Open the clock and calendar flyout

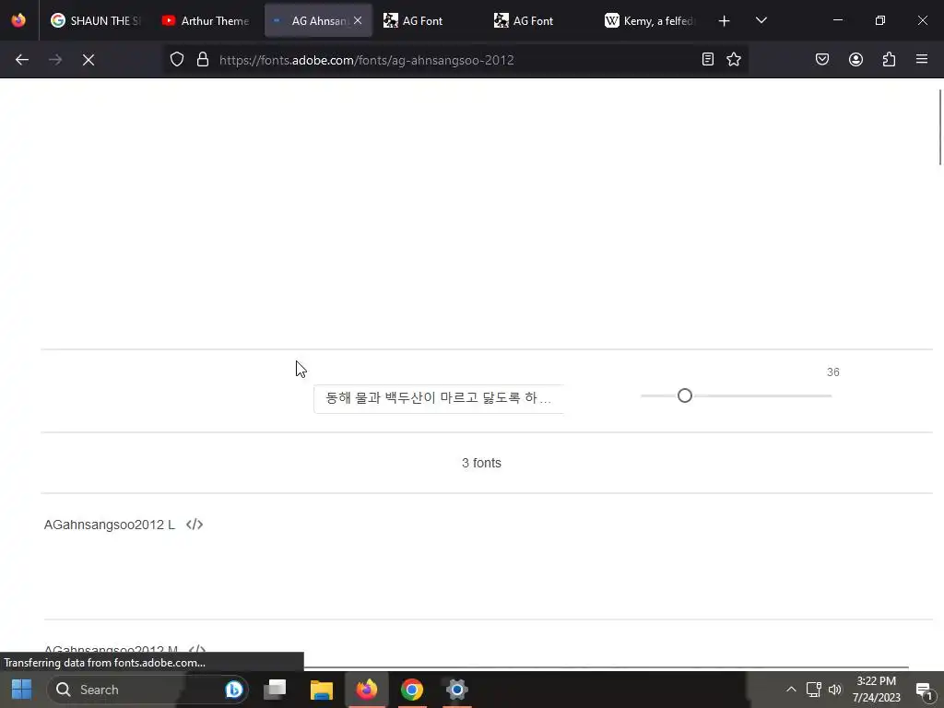877,690
